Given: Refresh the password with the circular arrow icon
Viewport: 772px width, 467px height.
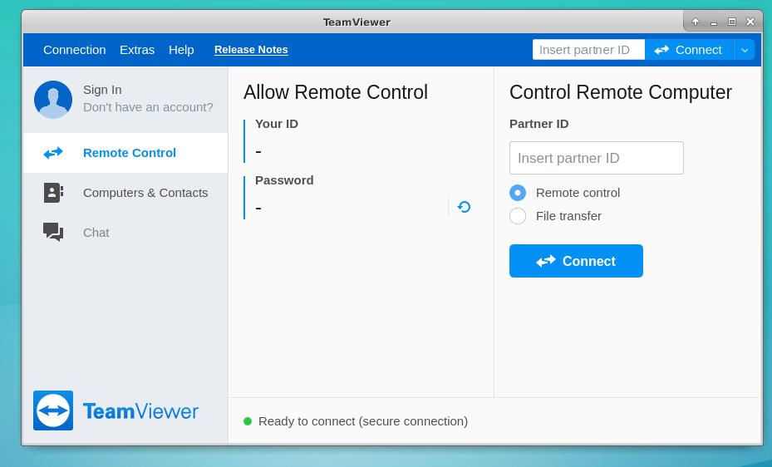Looking at the screenshot, I should pos(464,207).
